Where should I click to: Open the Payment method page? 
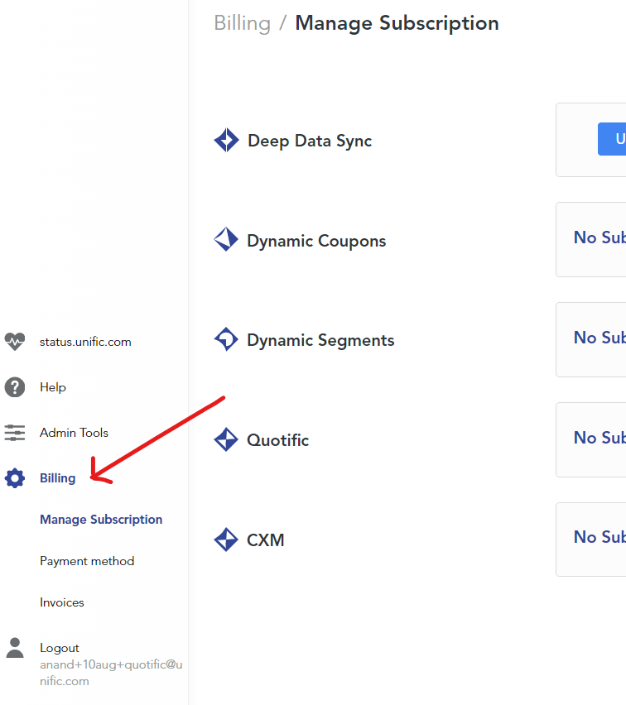pyautogui.click(x=87, y=560)
